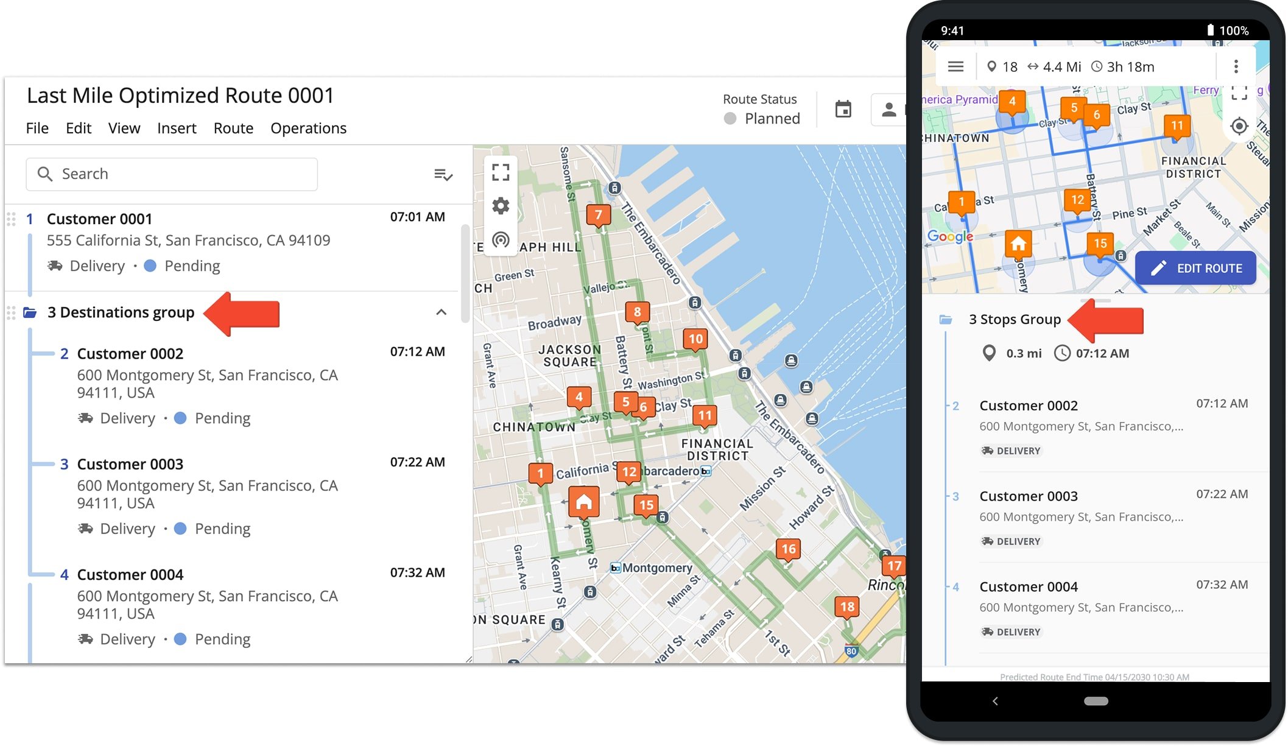Tap marker 15 on the phone map
Screen dimensions: 1288x746
tap(1100, 245)
